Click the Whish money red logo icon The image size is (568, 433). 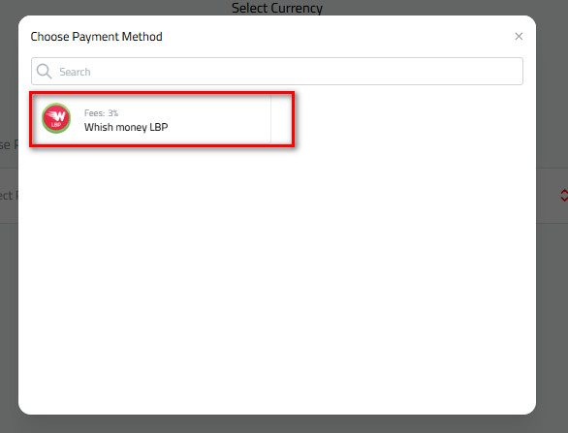coord(56,118)
